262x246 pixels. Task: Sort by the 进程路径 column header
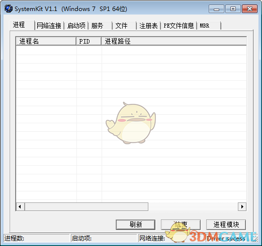174,41
